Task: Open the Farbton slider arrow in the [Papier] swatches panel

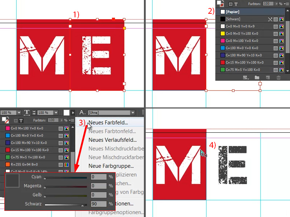Action: [277, 4]
